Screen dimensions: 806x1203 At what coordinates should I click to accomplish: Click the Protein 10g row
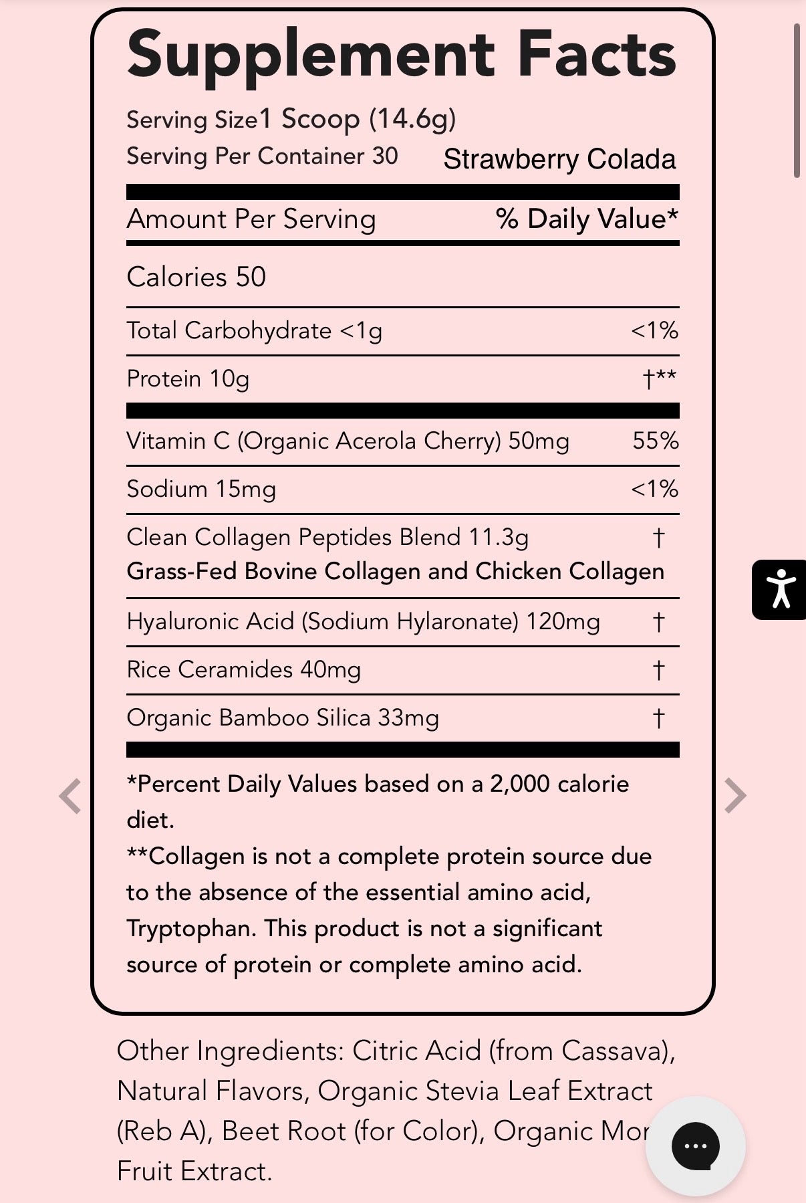pos(403,379)
